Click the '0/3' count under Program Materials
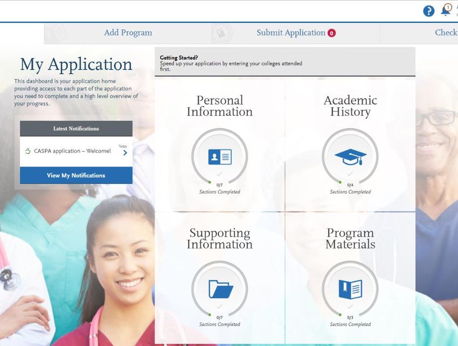 [x=350, y=317]
